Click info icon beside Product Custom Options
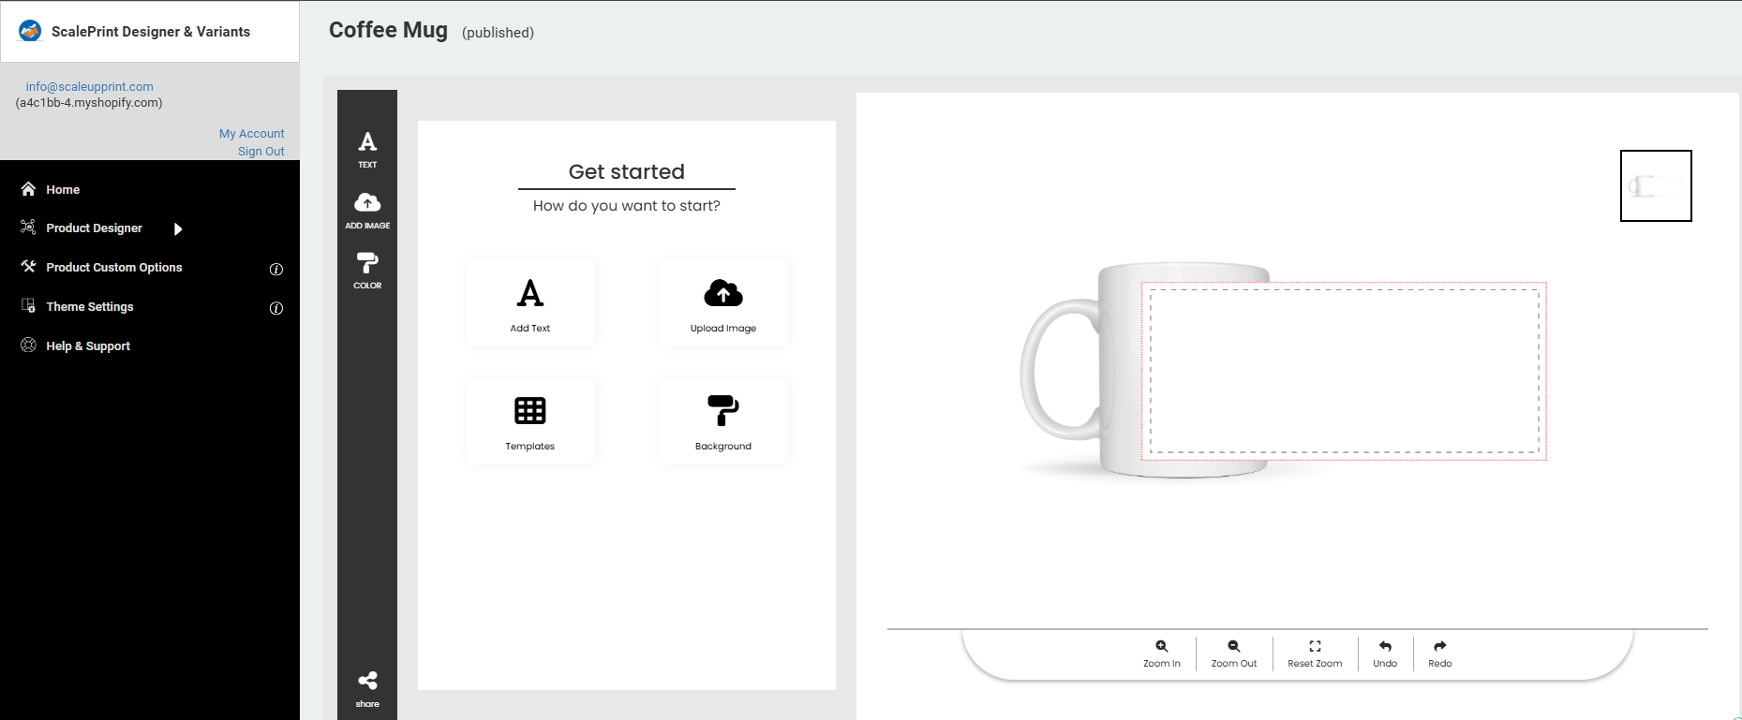Image resolution: width=1742 pixels, height=720 pixels. coord(276,269)
